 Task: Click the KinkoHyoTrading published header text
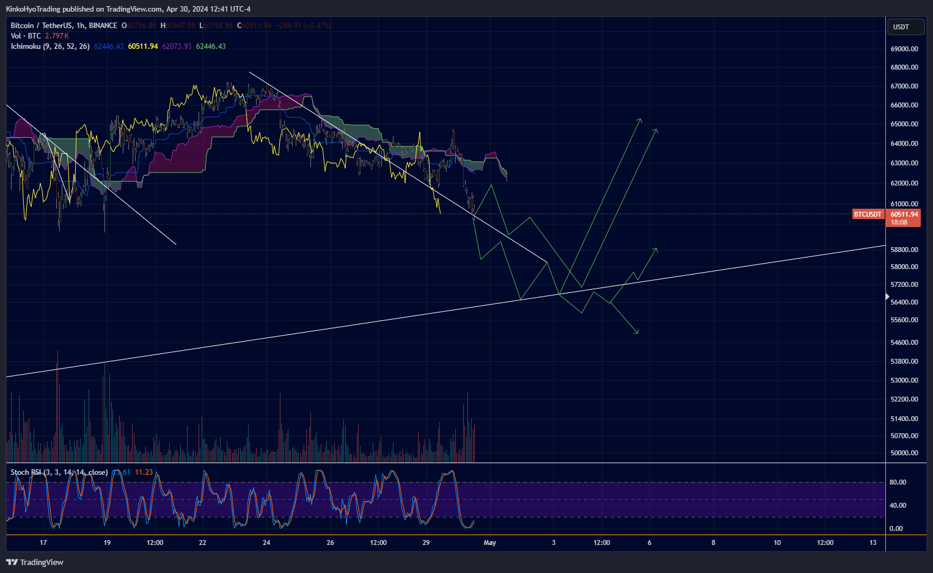(128, 9)
